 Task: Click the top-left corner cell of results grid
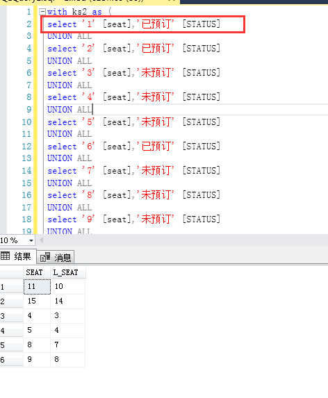click(11, 272)
